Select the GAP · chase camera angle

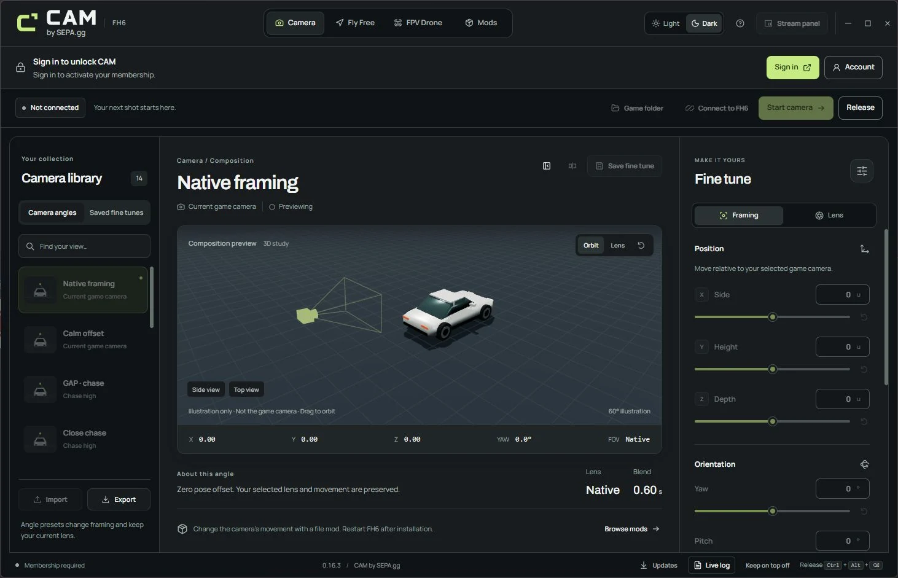point(83,389)
